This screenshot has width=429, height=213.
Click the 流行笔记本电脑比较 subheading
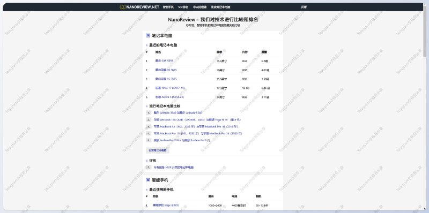(165, 106)
